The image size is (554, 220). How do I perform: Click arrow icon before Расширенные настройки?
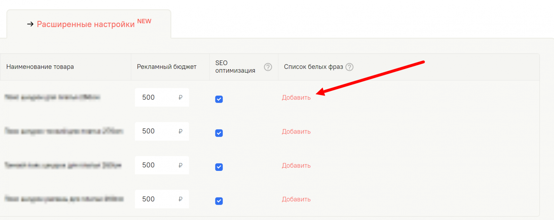pyautogui.click(x=30, y=24)
